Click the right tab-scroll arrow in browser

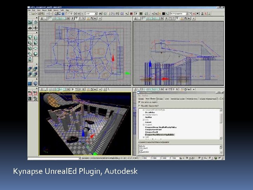(222, 99)
